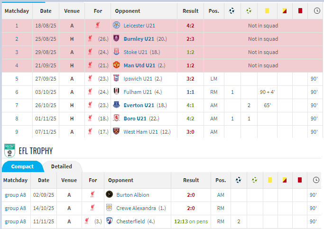The height and width of the screenshot is (229, 324).
Task: Select the West Ham U21 crest
Action: click(117, 132)
